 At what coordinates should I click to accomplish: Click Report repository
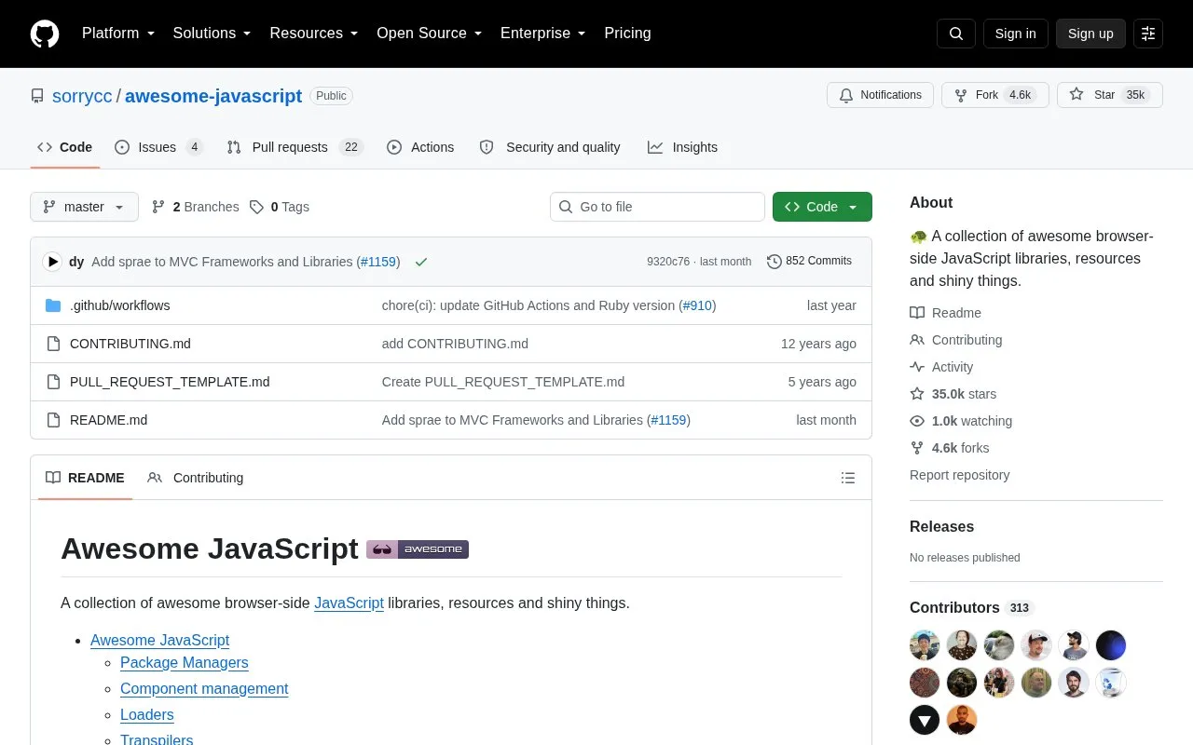tap(959, 475)
